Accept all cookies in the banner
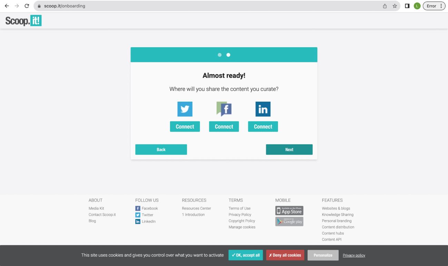Screen dimensions: 448x266 246,255
